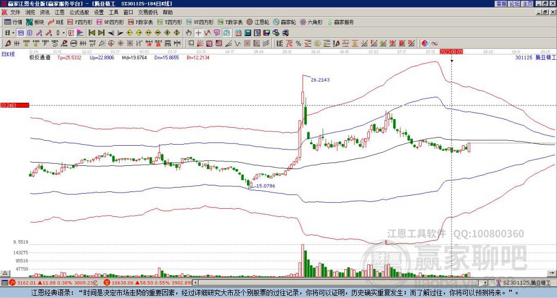Open the 9P四方形 tool
The image size is (557, 298).
(x=110, y=22)
